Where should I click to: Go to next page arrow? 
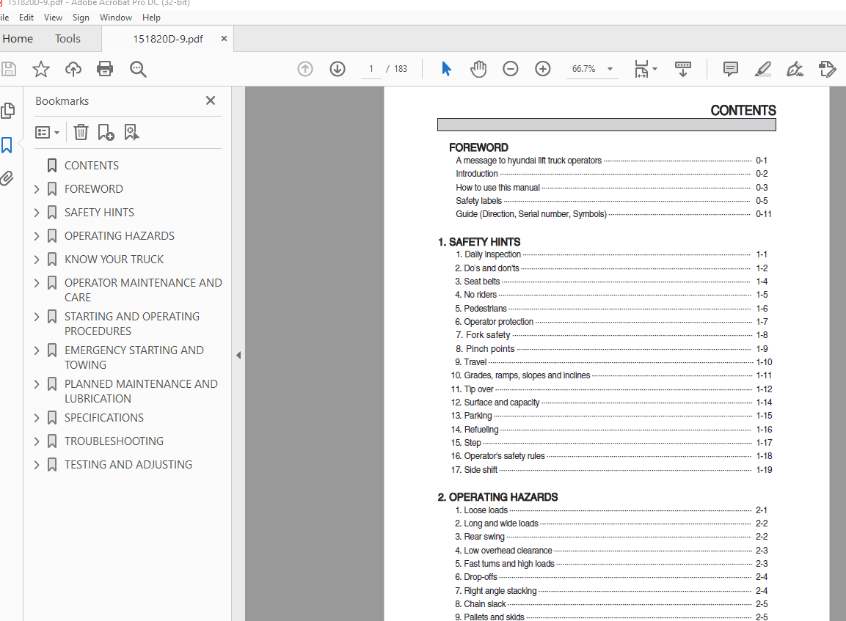[338, 69]
